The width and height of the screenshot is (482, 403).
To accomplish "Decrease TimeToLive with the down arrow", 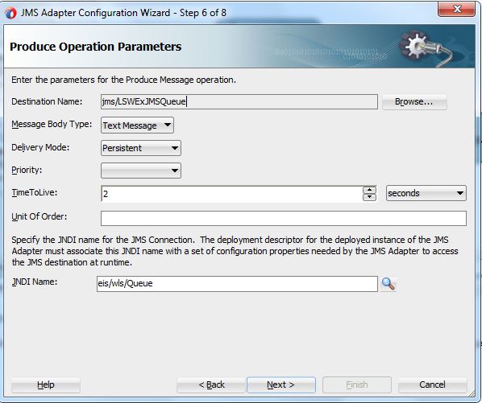I will [x=369, y=197].
